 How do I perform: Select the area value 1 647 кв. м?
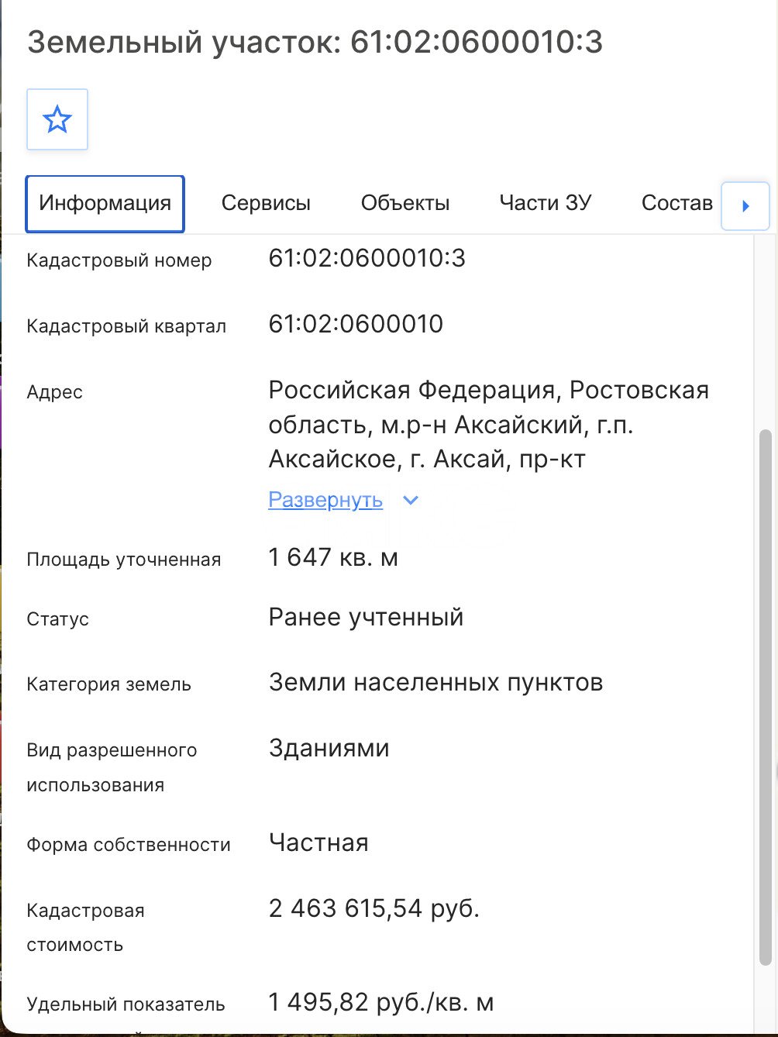coord(333,557)
